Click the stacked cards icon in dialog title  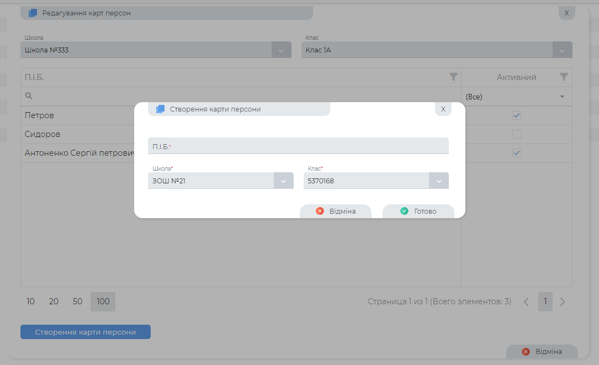point(161,109)
